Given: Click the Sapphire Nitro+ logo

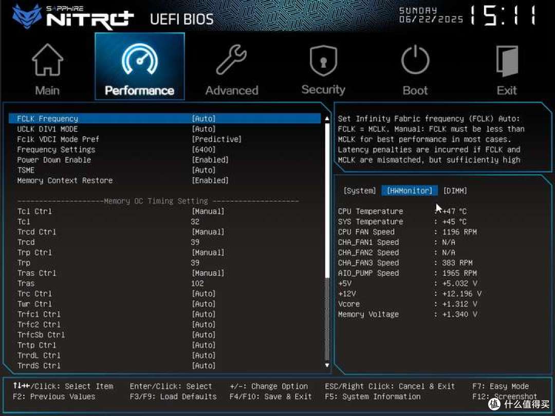Looking at the screenshot, I should (73, 16).
